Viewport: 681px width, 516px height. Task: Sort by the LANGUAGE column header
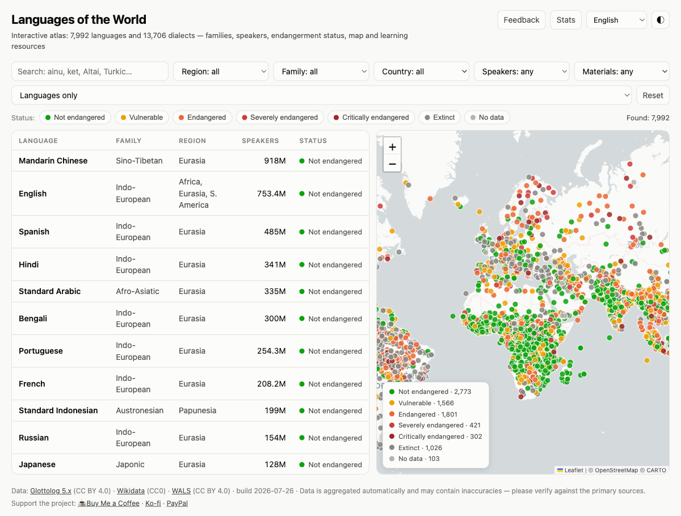pos(38,141)
